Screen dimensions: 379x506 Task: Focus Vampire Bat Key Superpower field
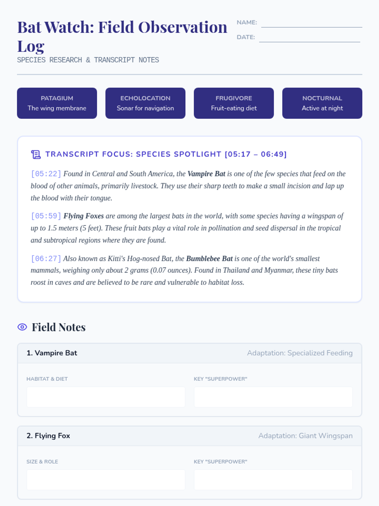pyautogui.click(x=273, y=397)
